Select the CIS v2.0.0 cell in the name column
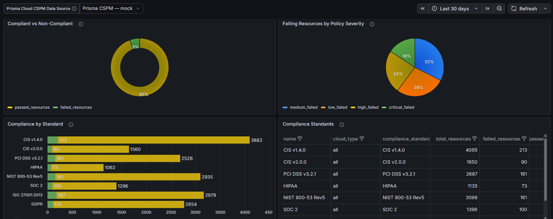 306,162
